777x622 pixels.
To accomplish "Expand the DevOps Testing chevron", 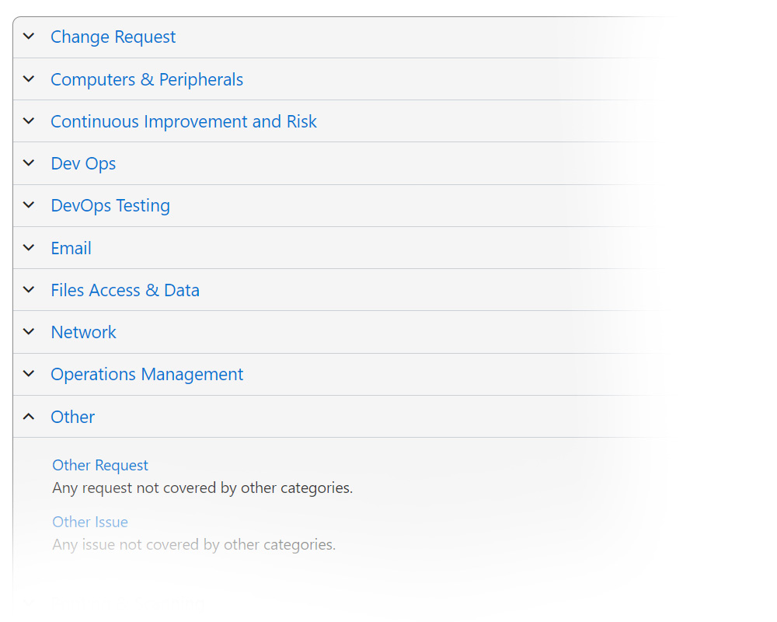I will point(29,205).
